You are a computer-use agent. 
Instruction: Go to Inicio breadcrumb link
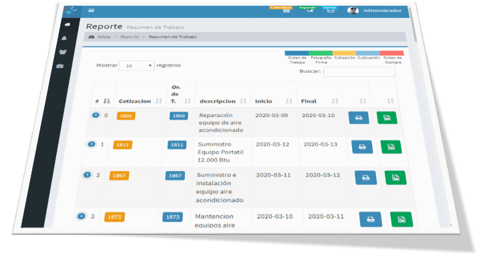[104, 37]
